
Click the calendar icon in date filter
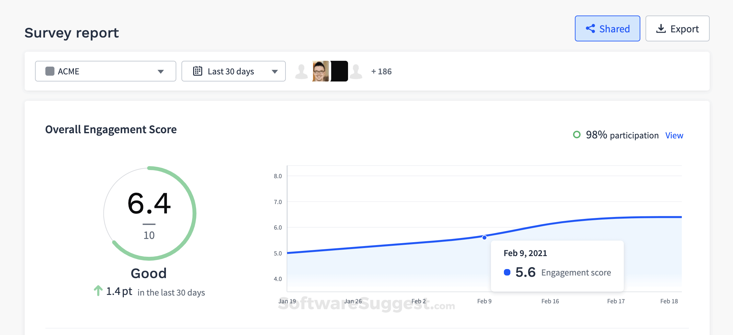point(198,71)
